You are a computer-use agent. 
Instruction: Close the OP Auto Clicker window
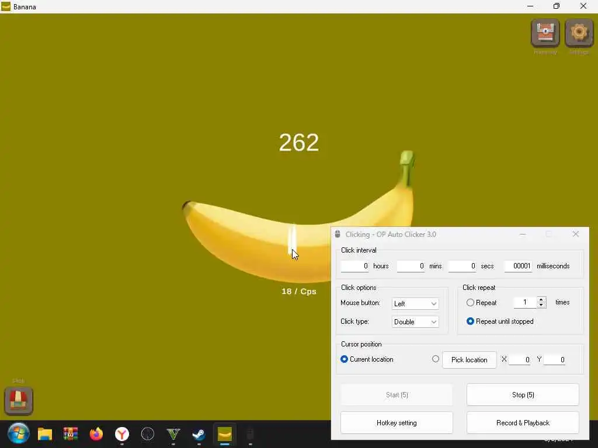pyautogui.click(x=575, y=235)
